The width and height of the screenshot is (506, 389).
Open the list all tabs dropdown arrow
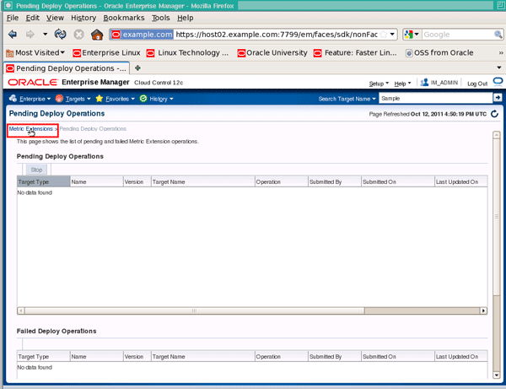click(499, 68)
